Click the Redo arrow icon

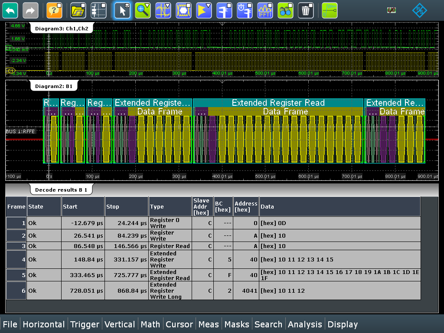pos(30,10)
